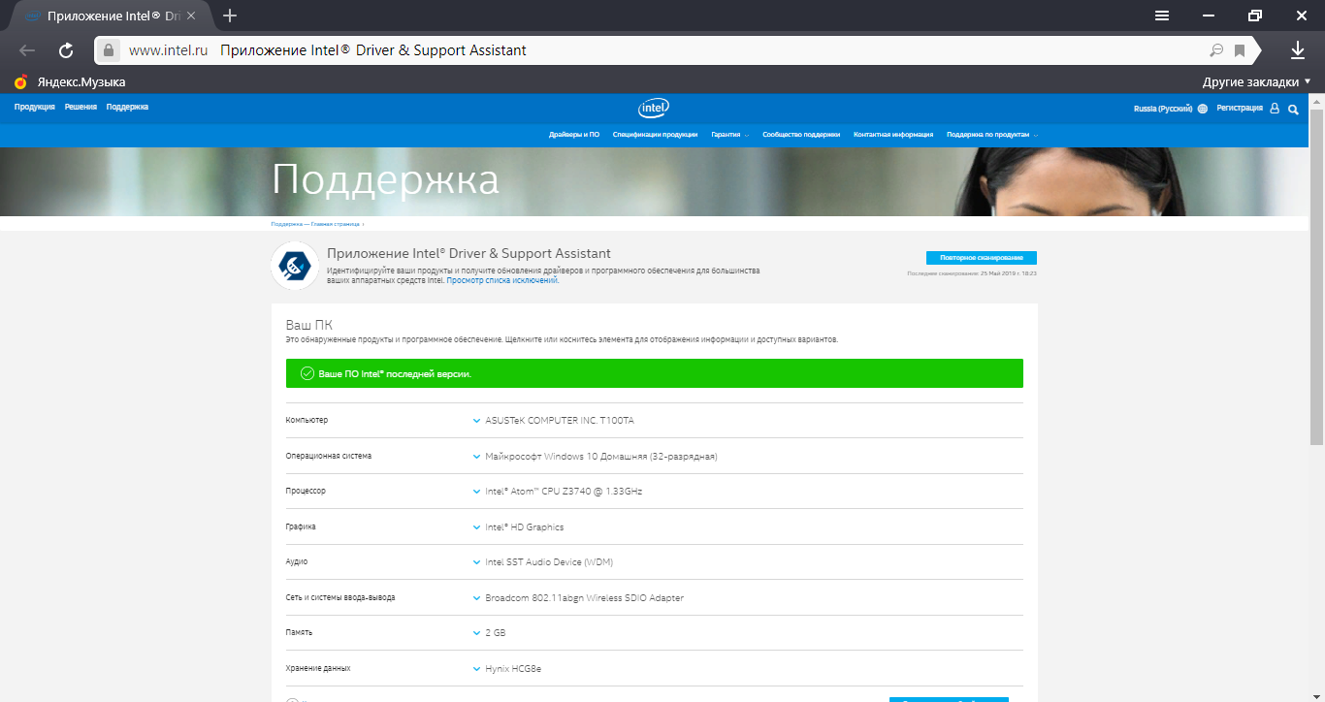Viewport: 1325px width, 702px height.
Task: Expand Hynix HCG8e storage row
Action: pyautogui.click(x=654, y=668)
